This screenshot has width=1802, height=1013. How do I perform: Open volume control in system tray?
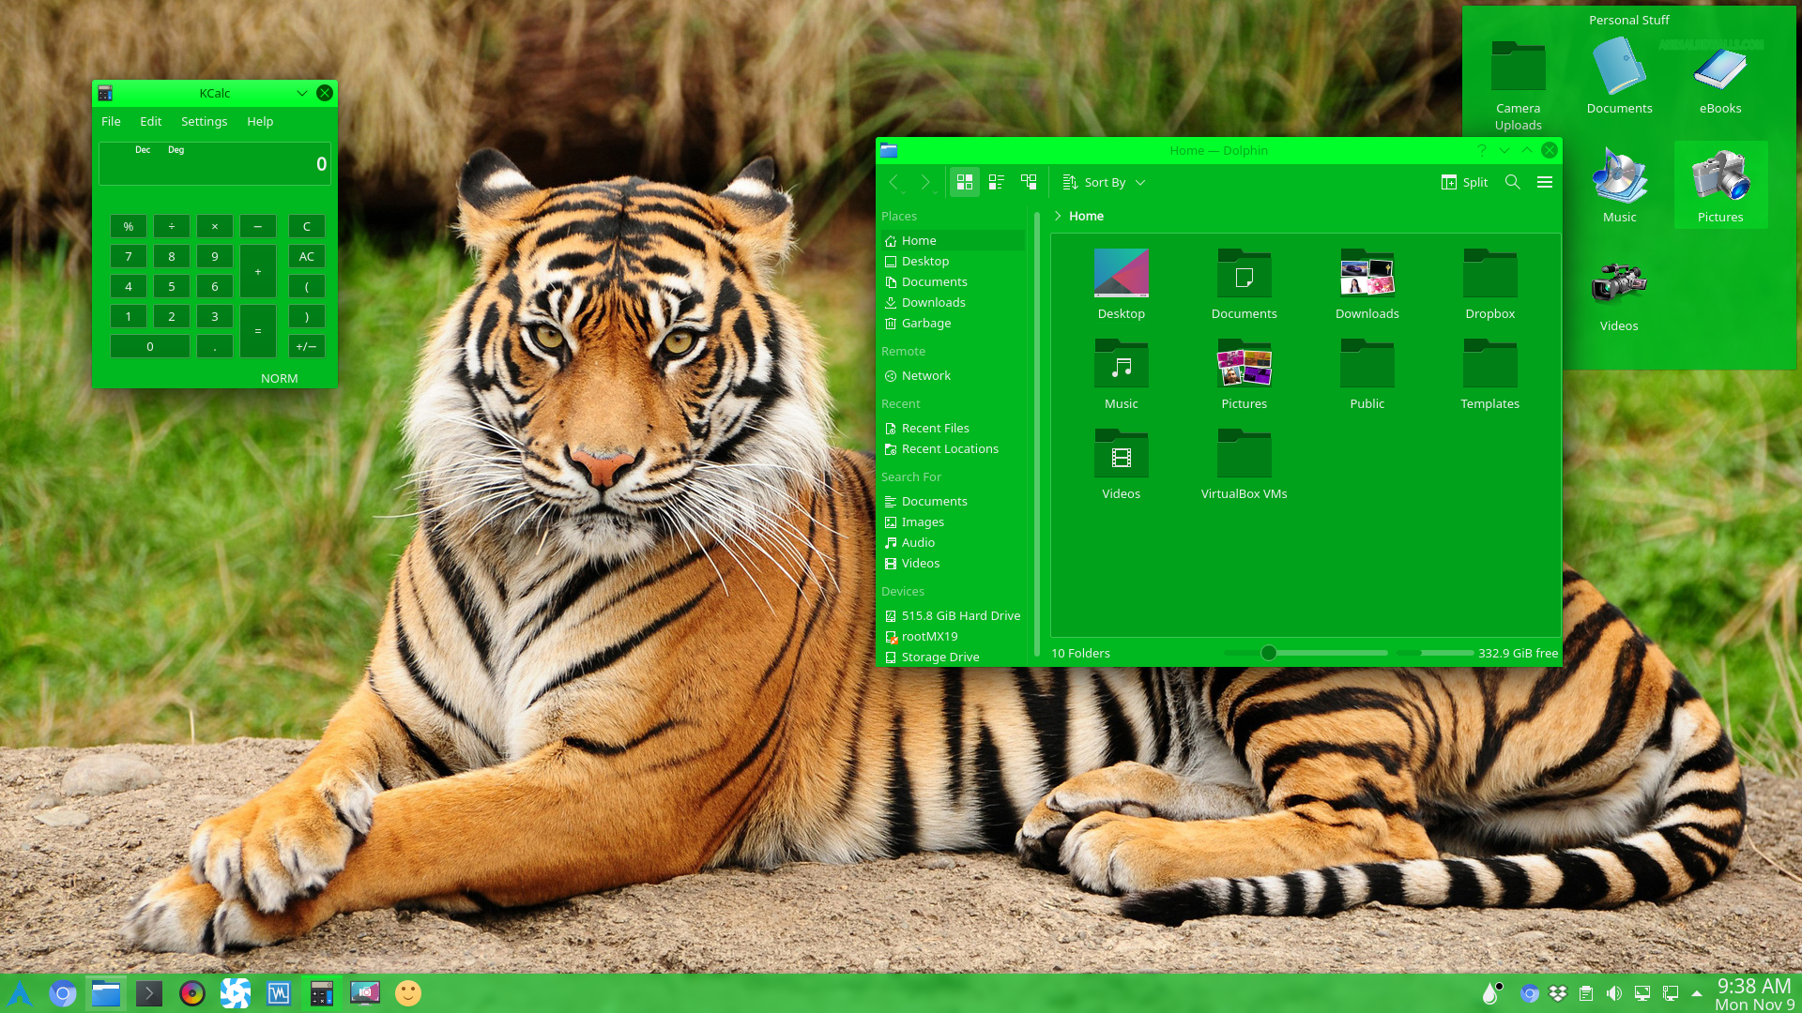pos(1613,993)
